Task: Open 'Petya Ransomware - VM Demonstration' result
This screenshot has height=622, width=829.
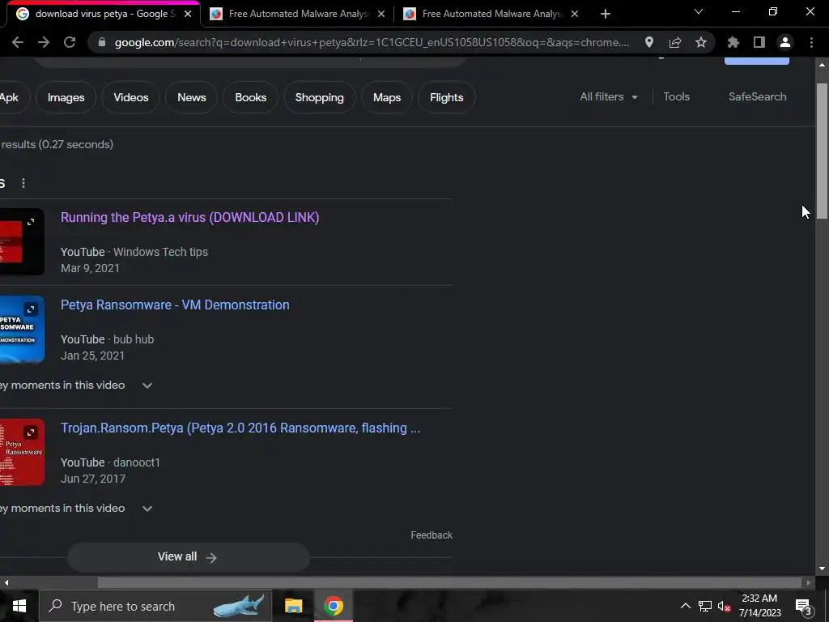Action: (x=175, y=305)
